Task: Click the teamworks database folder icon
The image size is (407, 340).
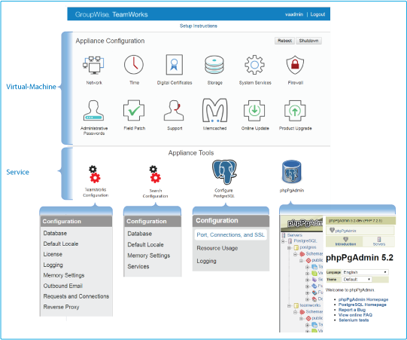Action: tap(296, 305)
